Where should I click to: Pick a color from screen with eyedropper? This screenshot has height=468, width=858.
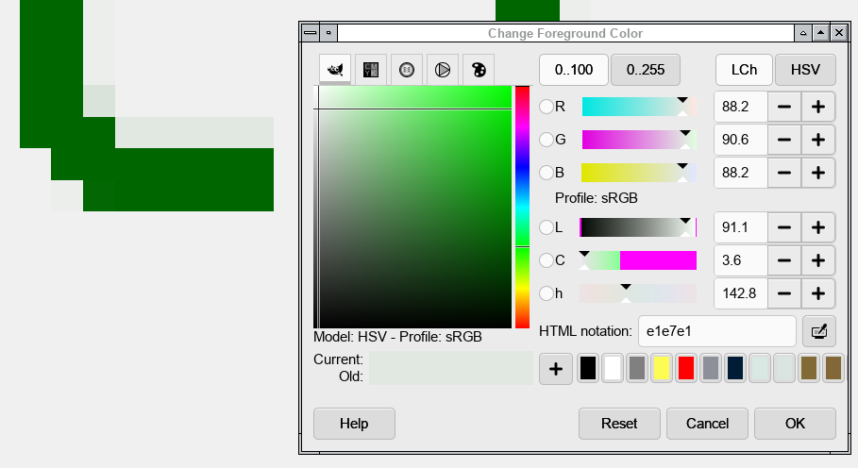point(818,331)
